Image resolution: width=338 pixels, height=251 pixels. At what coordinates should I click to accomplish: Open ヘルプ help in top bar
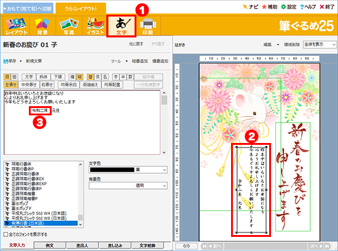[x=308, y=7]
